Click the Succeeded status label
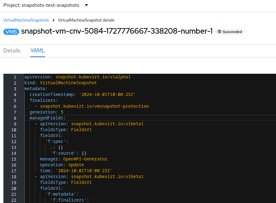Viewport: 276px width, 203px height. tap(232, 32)
